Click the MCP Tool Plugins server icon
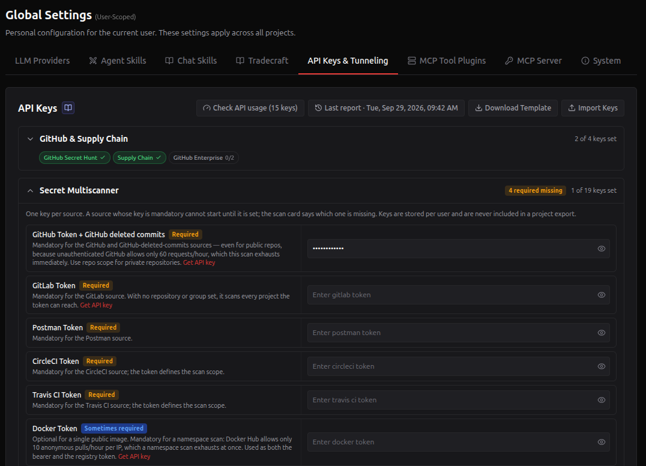 pyautogui.click(x=412, y=61)
